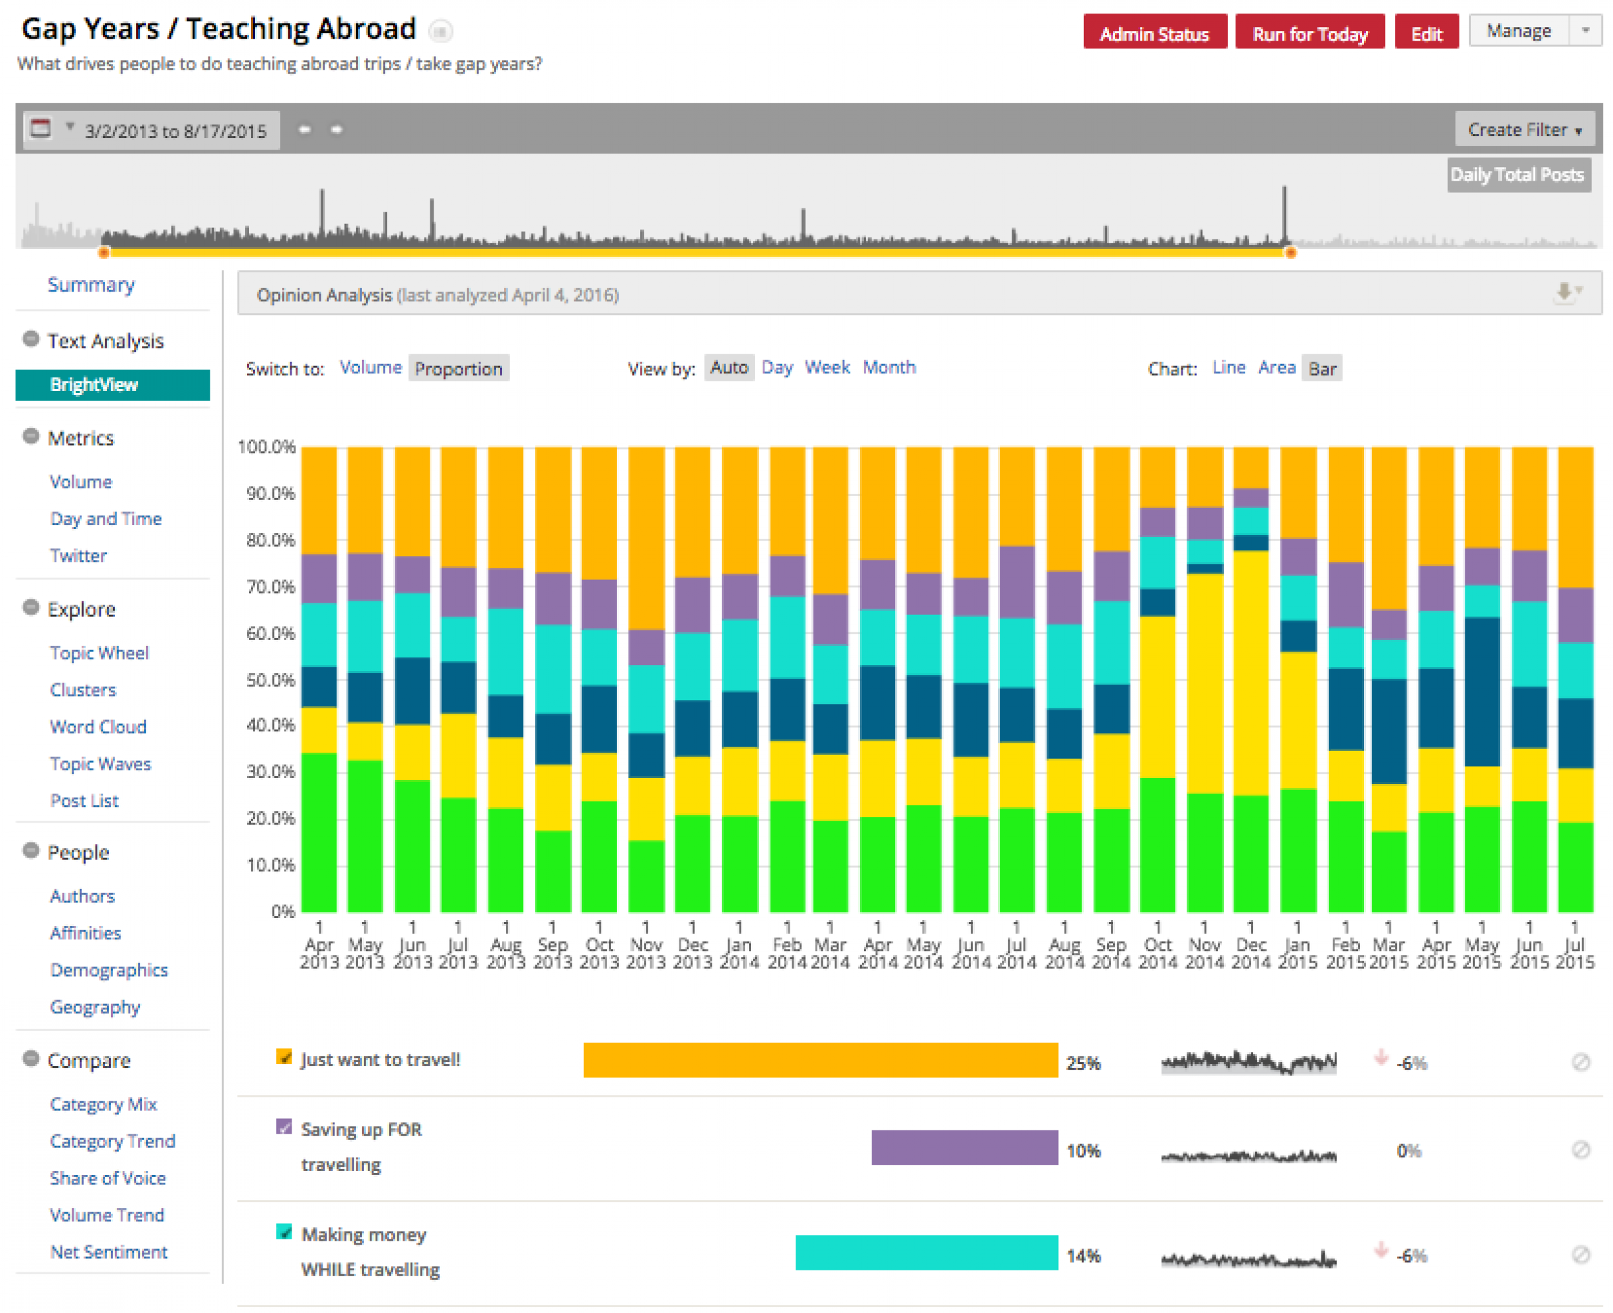Open the Summary page
This screenshot has width=1613, height=1313.
click(x=92, y=285)
